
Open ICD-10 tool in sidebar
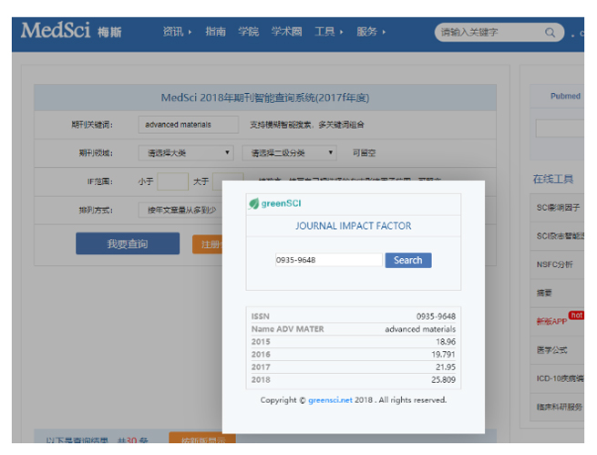(560, 378)
